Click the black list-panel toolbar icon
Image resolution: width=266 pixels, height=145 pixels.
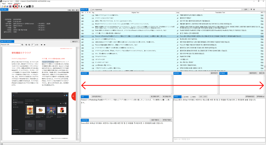coord(30,6)
